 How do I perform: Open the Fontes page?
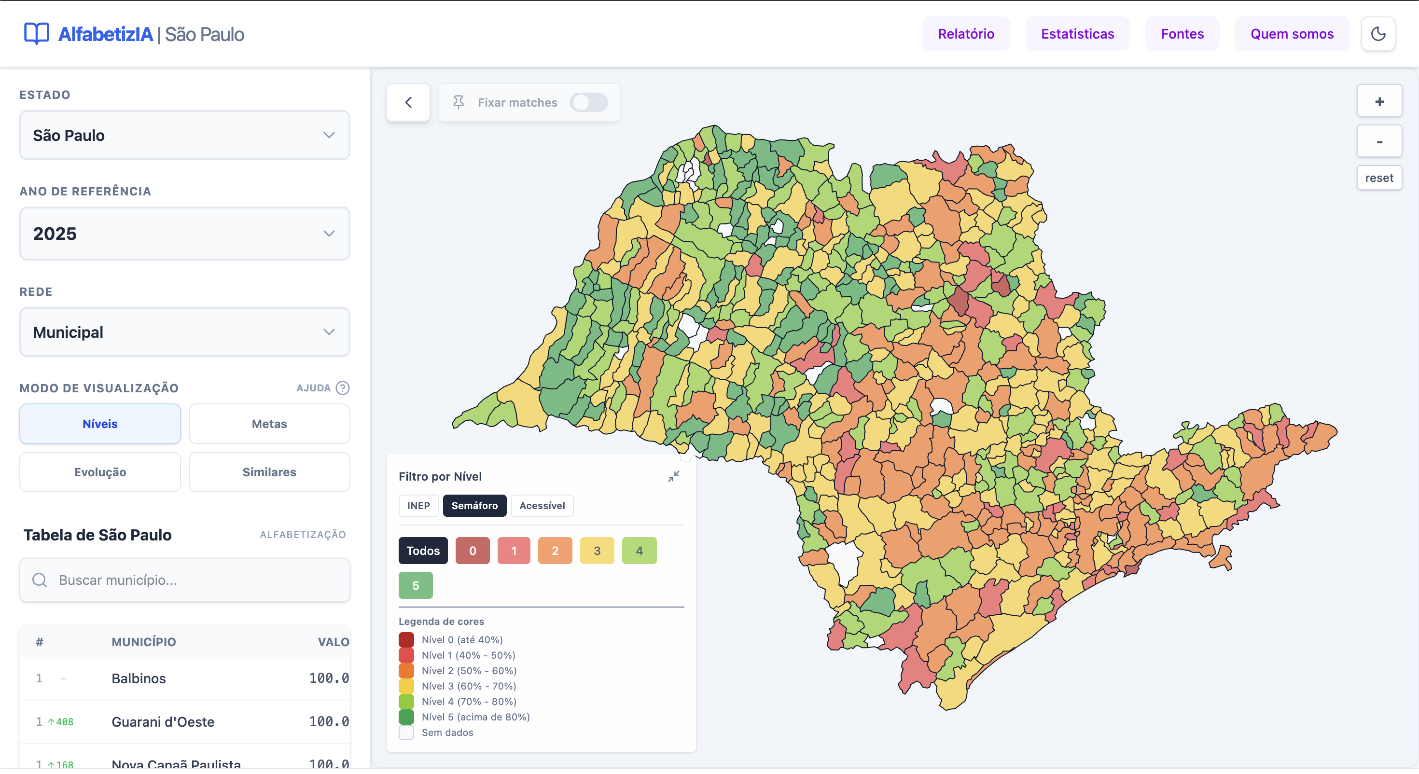pyautogui.click(x=1182, y=34)
